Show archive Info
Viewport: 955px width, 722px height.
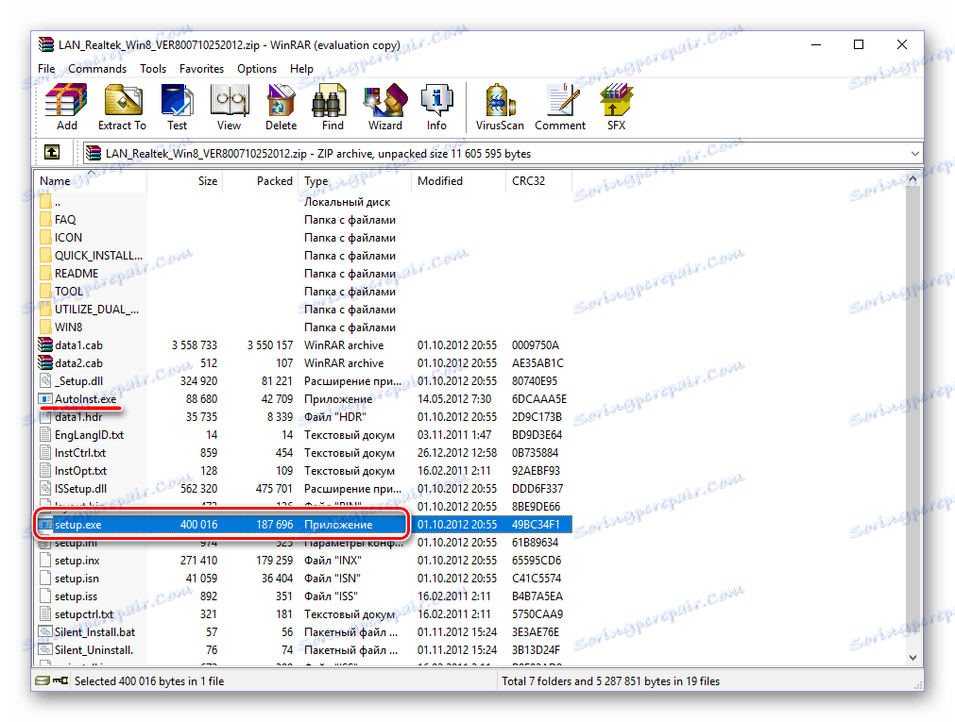click(x=436, y=108)
